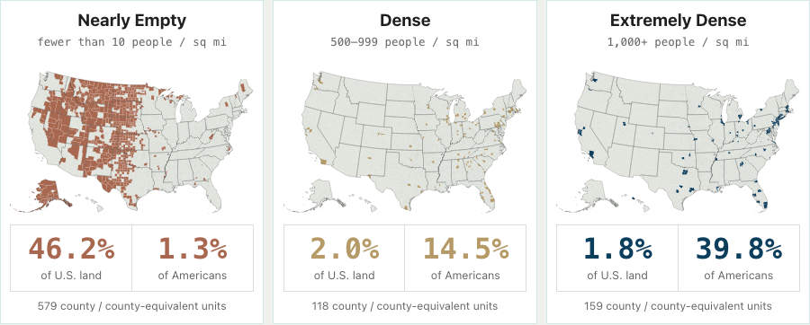Click the Nearly Empty heading
The image size is (810, 325).
(x=131, y=21)
